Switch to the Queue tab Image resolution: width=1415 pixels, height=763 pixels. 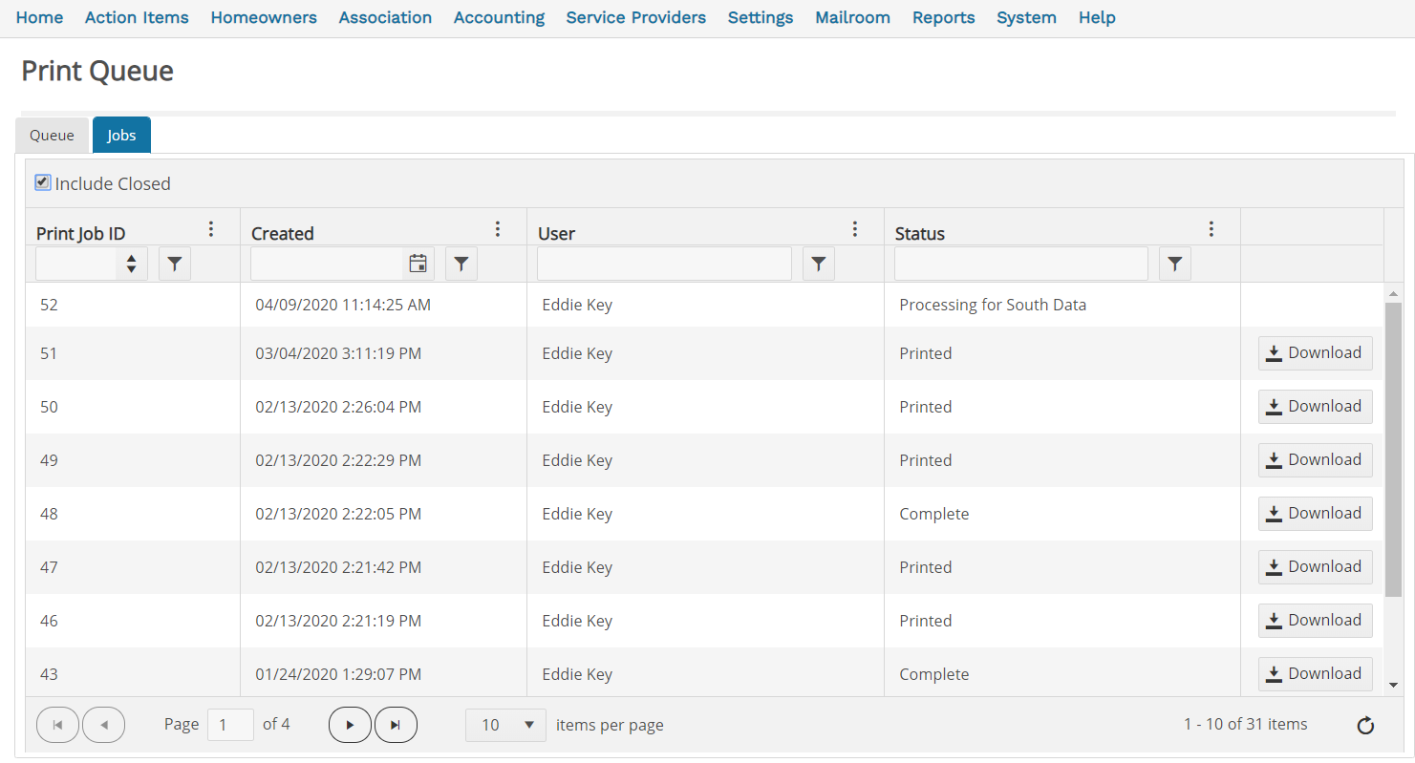pos(52,136)
